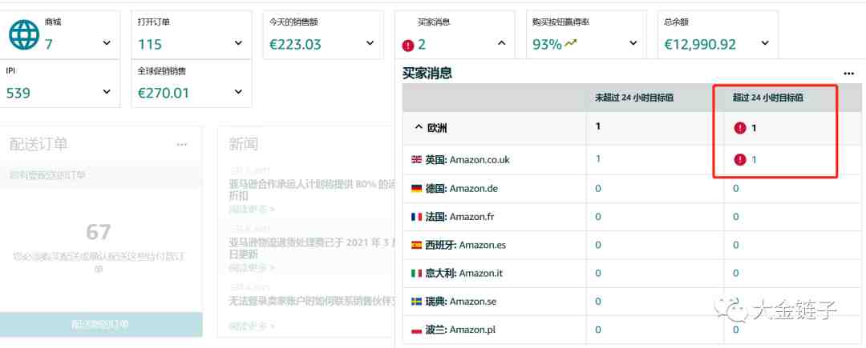Click the France flag icon
Image resolution: width=866 pixels, height=348 pixels.
pyautogui.click(x=416, y=217)
